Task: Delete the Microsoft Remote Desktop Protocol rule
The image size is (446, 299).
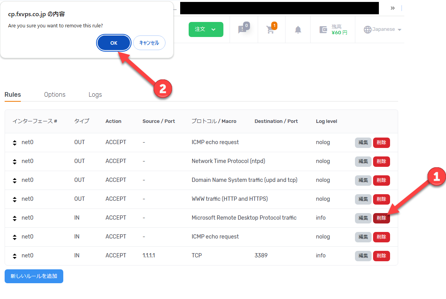Action: coord(381,218)
